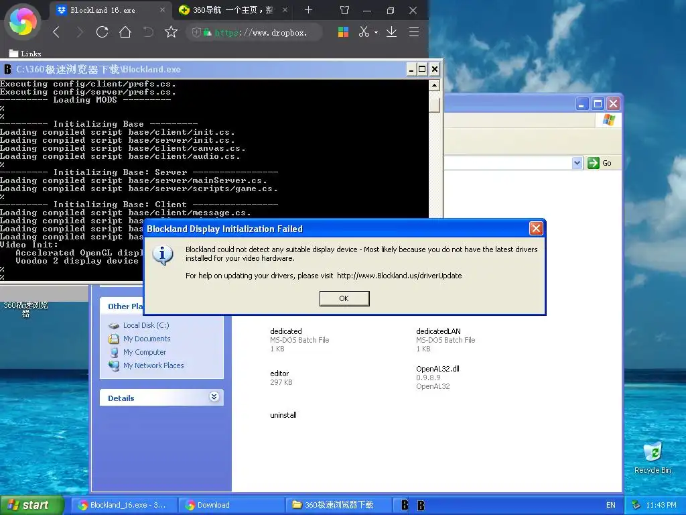Expand the Details panel chevron
Screen dimensions: 686x515
pyautogui.click(x=214, y=397)
